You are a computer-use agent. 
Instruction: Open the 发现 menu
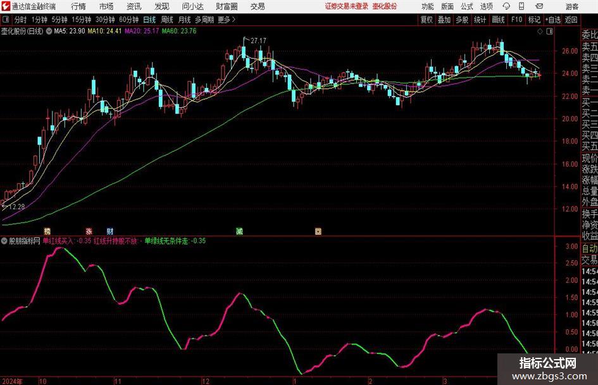point(162,6)
